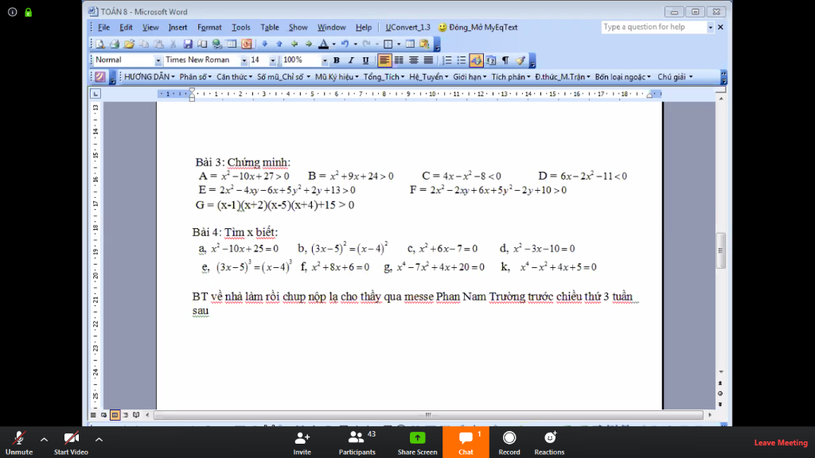Image resolution: width=815 pixels, height=458 pixels.
Task: Toggle Bold formatting
Action: (x=337, y=60)
